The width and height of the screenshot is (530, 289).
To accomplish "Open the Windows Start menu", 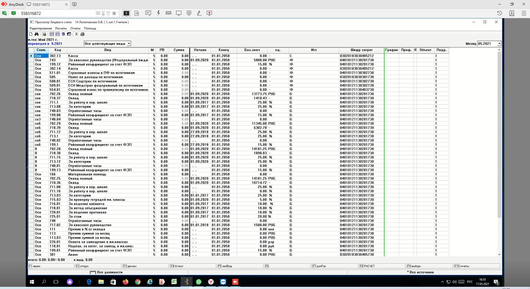I will [32, 282].
